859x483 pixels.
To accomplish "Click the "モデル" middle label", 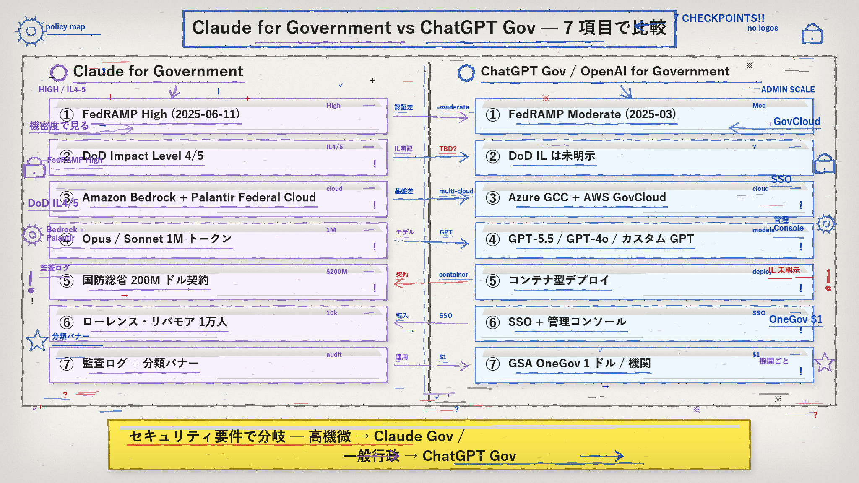I will click(x=405, y=231).
